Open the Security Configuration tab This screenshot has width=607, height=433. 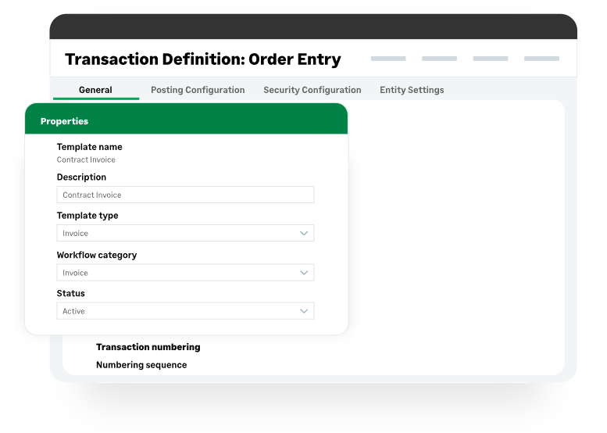(312, 90)
